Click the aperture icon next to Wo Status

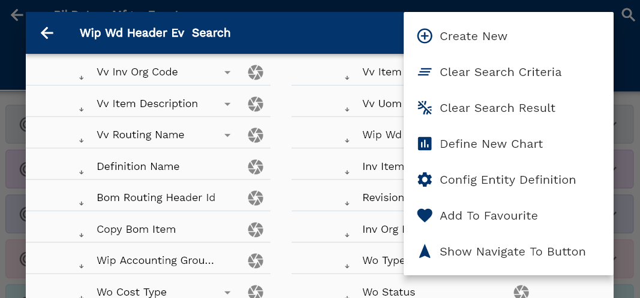(x=521, y=292)
